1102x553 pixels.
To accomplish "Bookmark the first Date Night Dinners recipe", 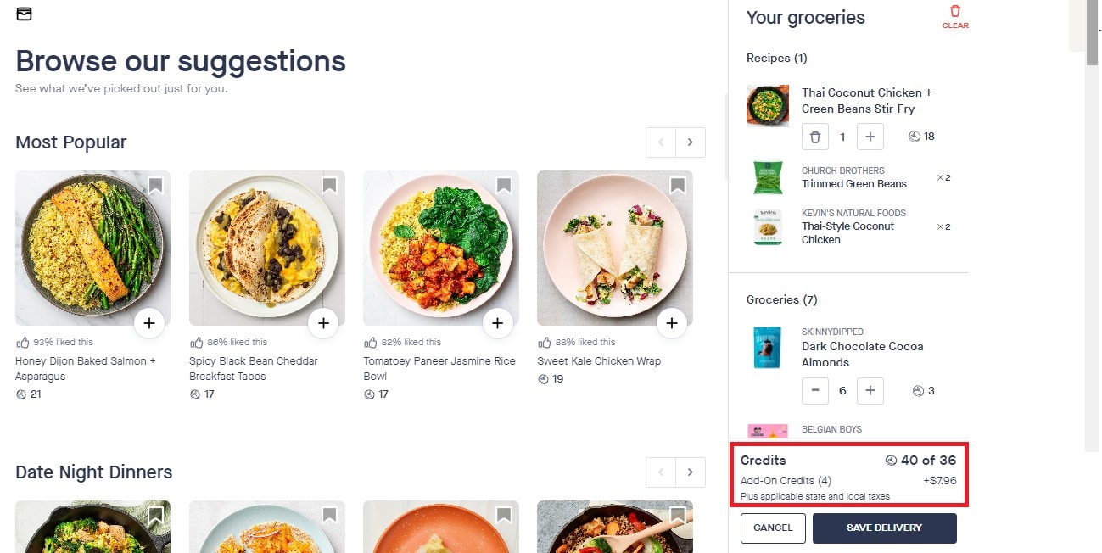I will [x=155, y=515].
